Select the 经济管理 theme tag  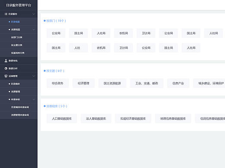coord(84,83)
